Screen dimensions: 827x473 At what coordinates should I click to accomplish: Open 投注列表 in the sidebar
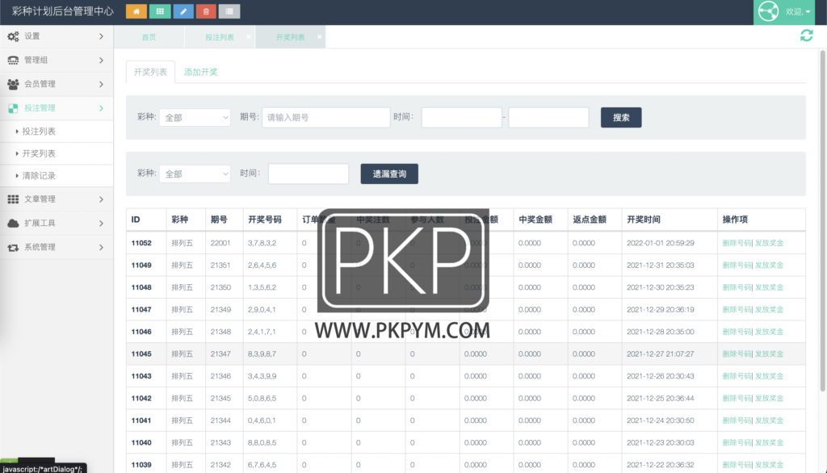point(39,132)
